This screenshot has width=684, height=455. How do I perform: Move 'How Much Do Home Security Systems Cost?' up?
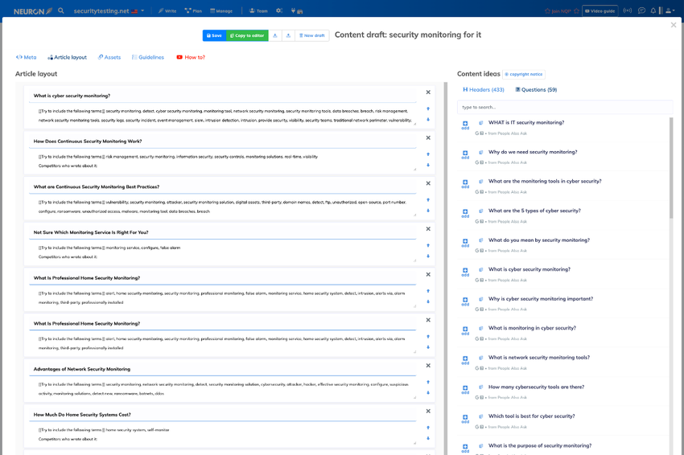pos(428,428)
